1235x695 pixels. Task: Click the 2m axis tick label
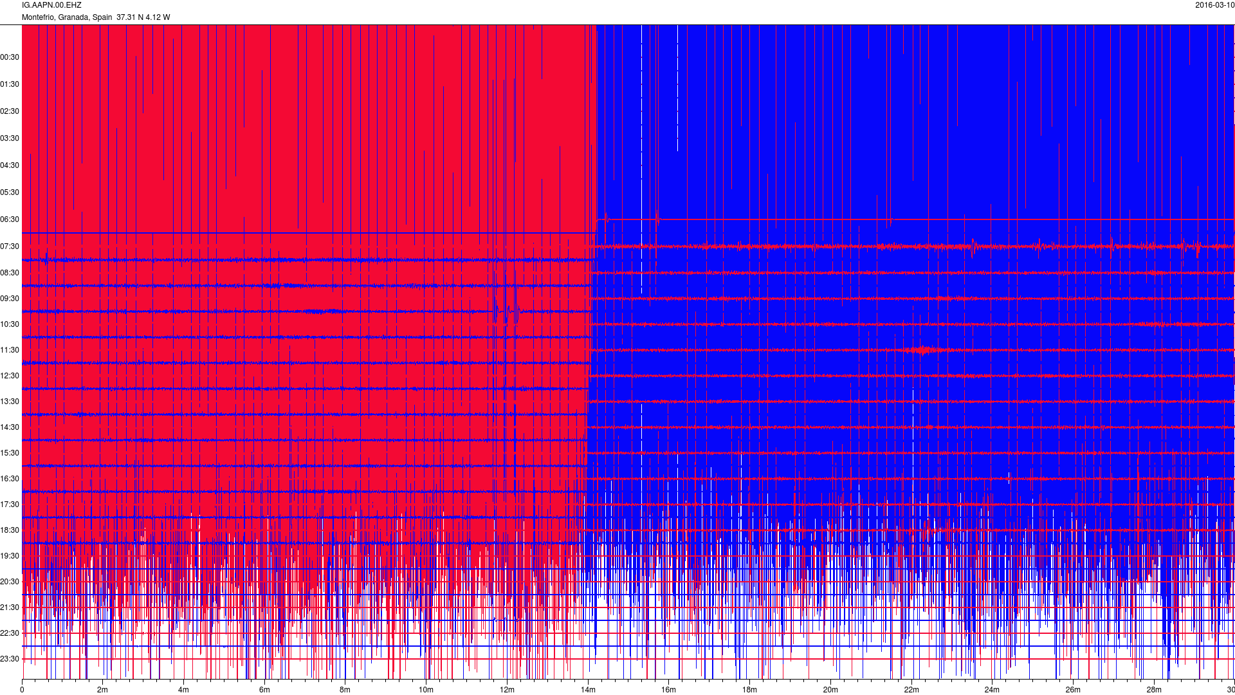point(103,690)
